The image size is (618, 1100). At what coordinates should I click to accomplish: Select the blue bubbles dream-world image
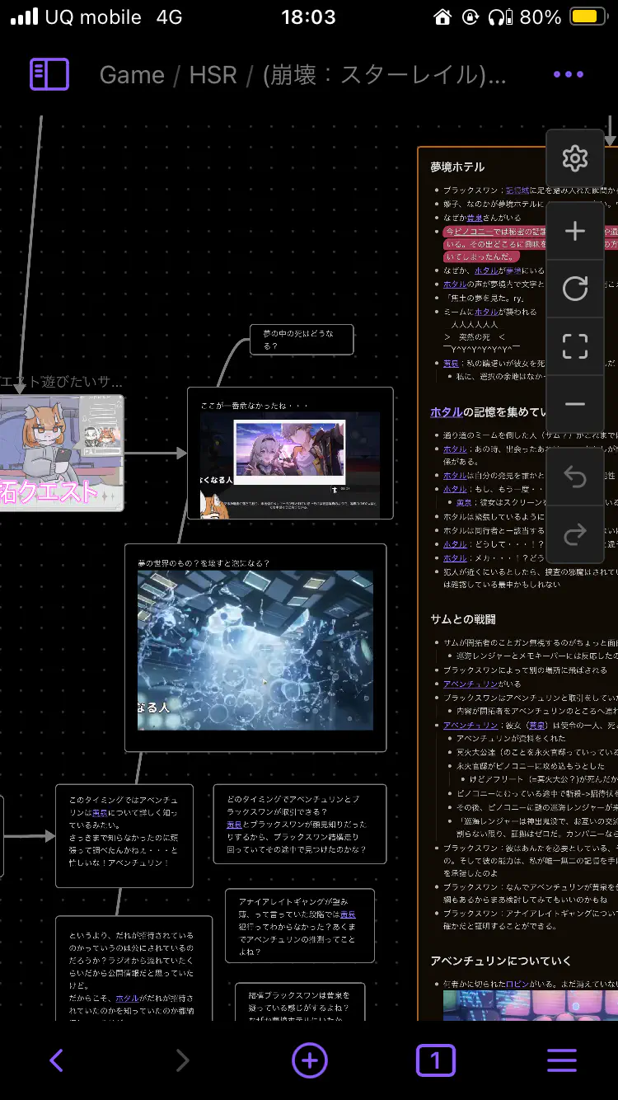click(x=255, y=650)
